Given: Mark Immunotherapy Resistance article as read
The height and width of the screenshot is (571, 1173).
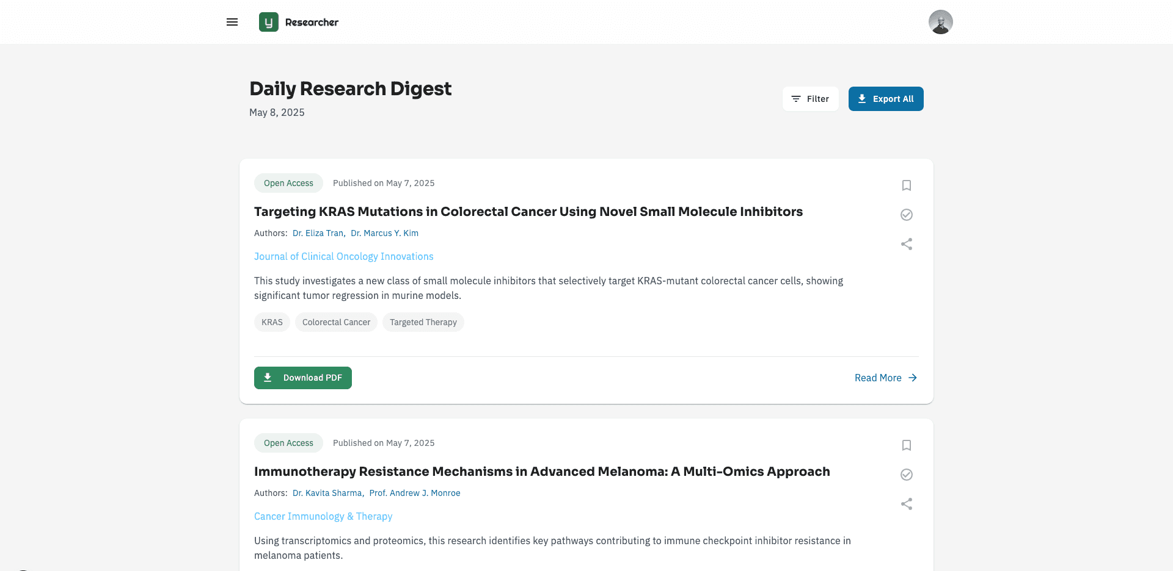Looking at the screenshot, I should coord(907,475).
